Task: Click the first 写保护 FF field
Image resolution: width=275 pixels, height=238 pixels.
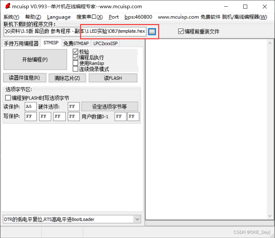Action: coord(31,117)
